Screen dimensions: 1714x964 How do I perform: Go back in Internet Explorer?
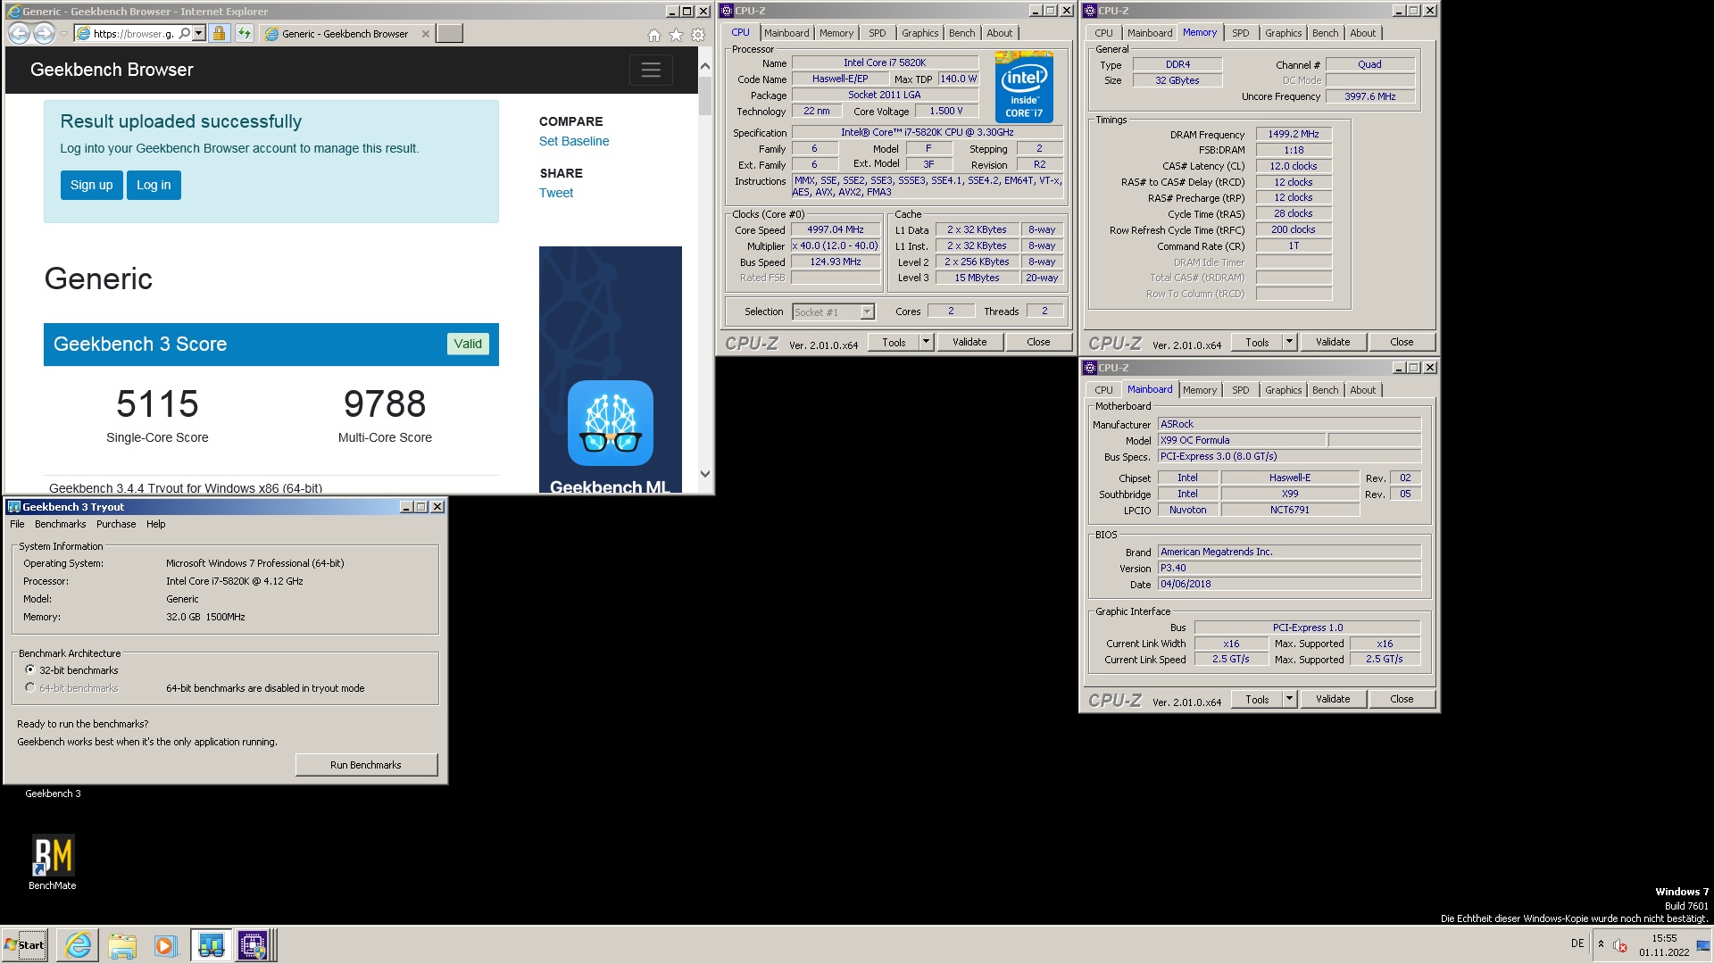tap(19, 34)
